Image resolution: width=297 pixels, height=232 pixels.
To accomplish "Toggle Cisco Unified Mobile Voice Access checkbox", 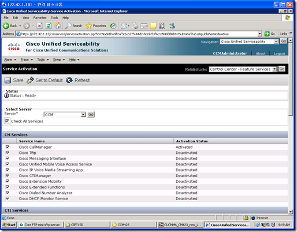I will [x=8, y=164].
